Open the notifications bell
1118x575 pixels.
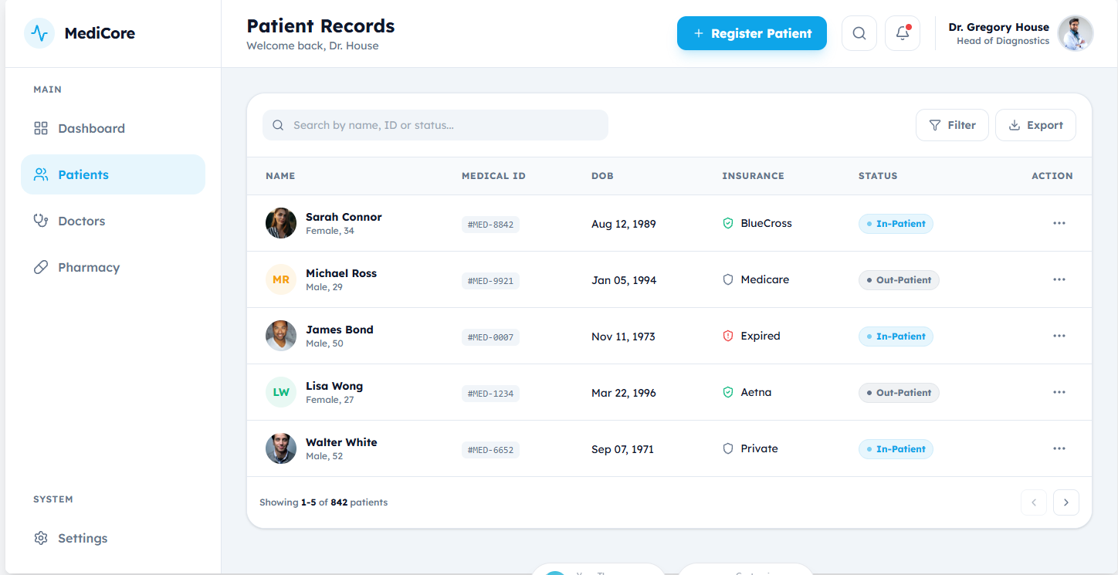[x=902, y=33]
